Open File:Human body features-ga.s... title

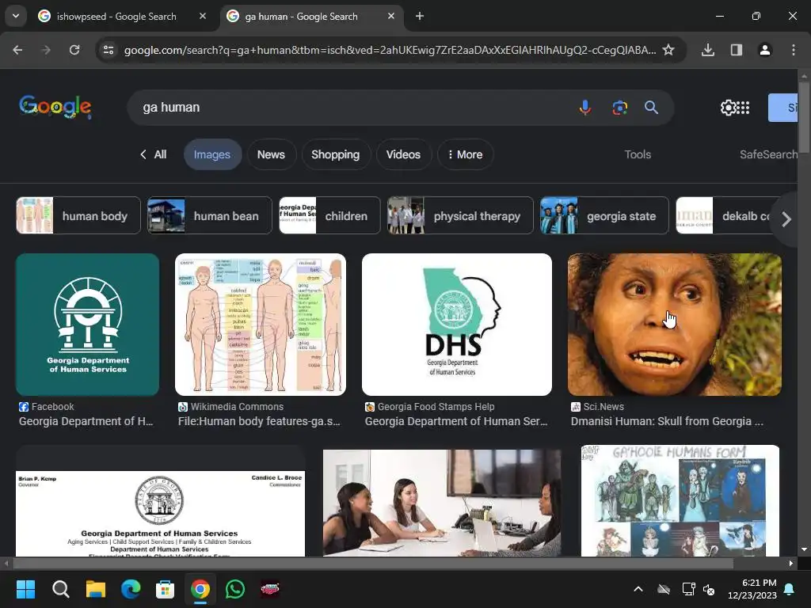[259, 421]
